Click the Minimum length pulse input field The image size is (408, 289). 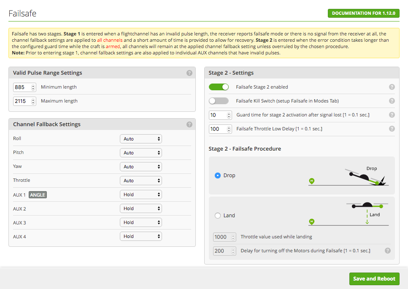coord(22,87)
